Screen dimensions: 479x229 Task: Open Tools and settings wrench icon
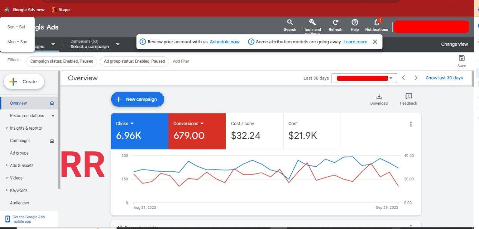[x=312, y=22]
